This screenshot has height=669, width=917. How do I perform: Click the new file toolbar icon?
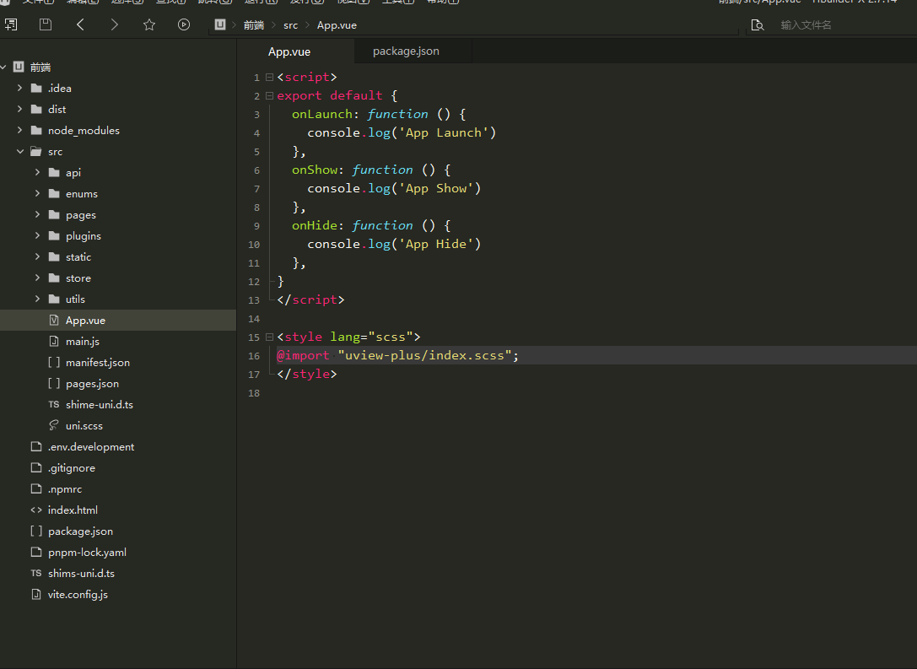click(11, 24)
